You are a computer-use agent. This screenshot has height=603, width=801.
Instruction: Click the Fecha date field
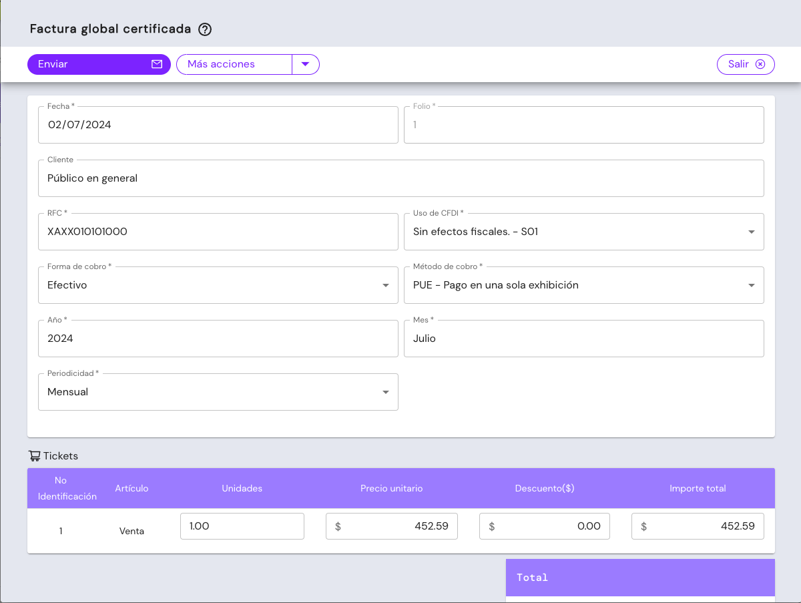(218, 125)
